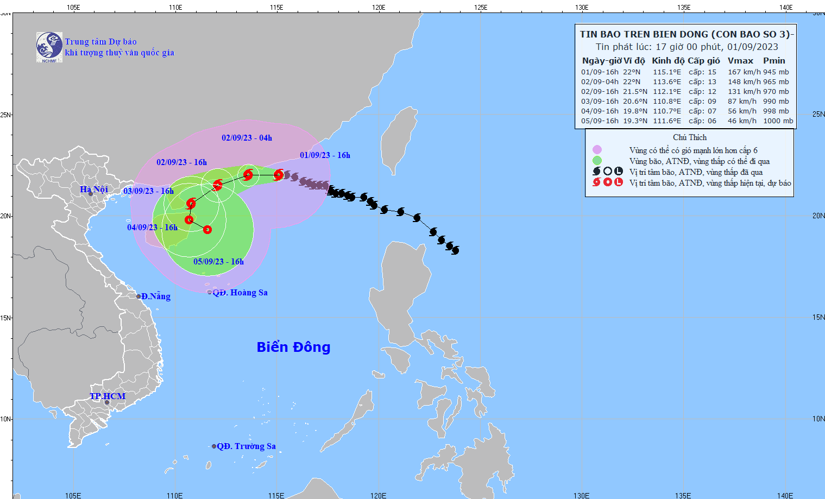Click table cell 'cấp: 12'
The width and height of the screenshot is (825, 499).
[x=703, y=91]
